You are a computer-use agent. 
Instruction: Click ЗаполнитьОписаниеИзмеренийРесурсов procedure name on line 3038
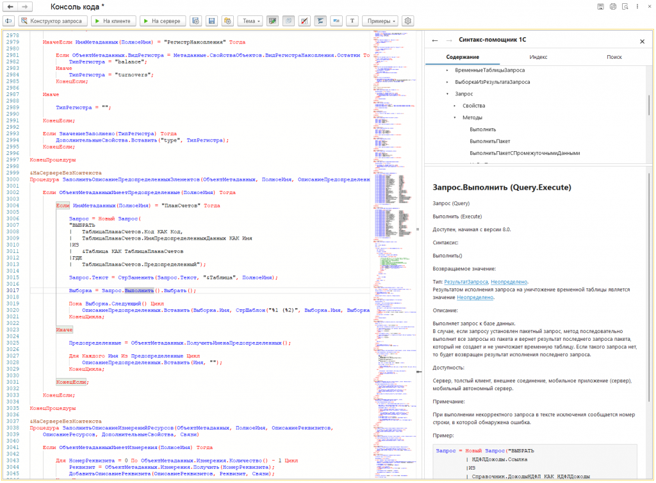coord(118,428)
